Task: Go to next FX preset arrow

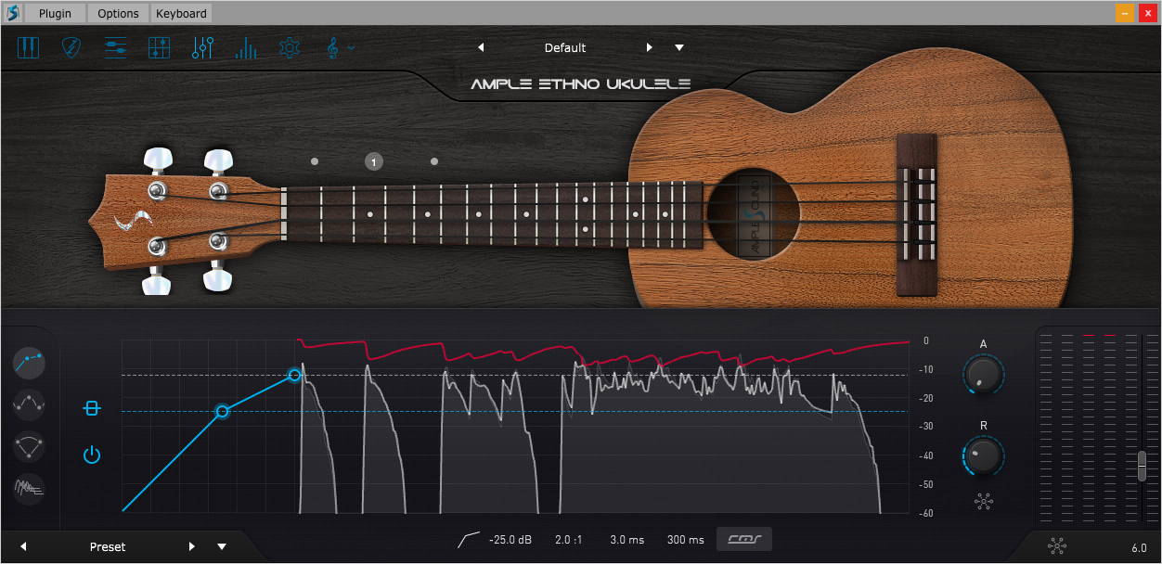Action: click(192, 546)
